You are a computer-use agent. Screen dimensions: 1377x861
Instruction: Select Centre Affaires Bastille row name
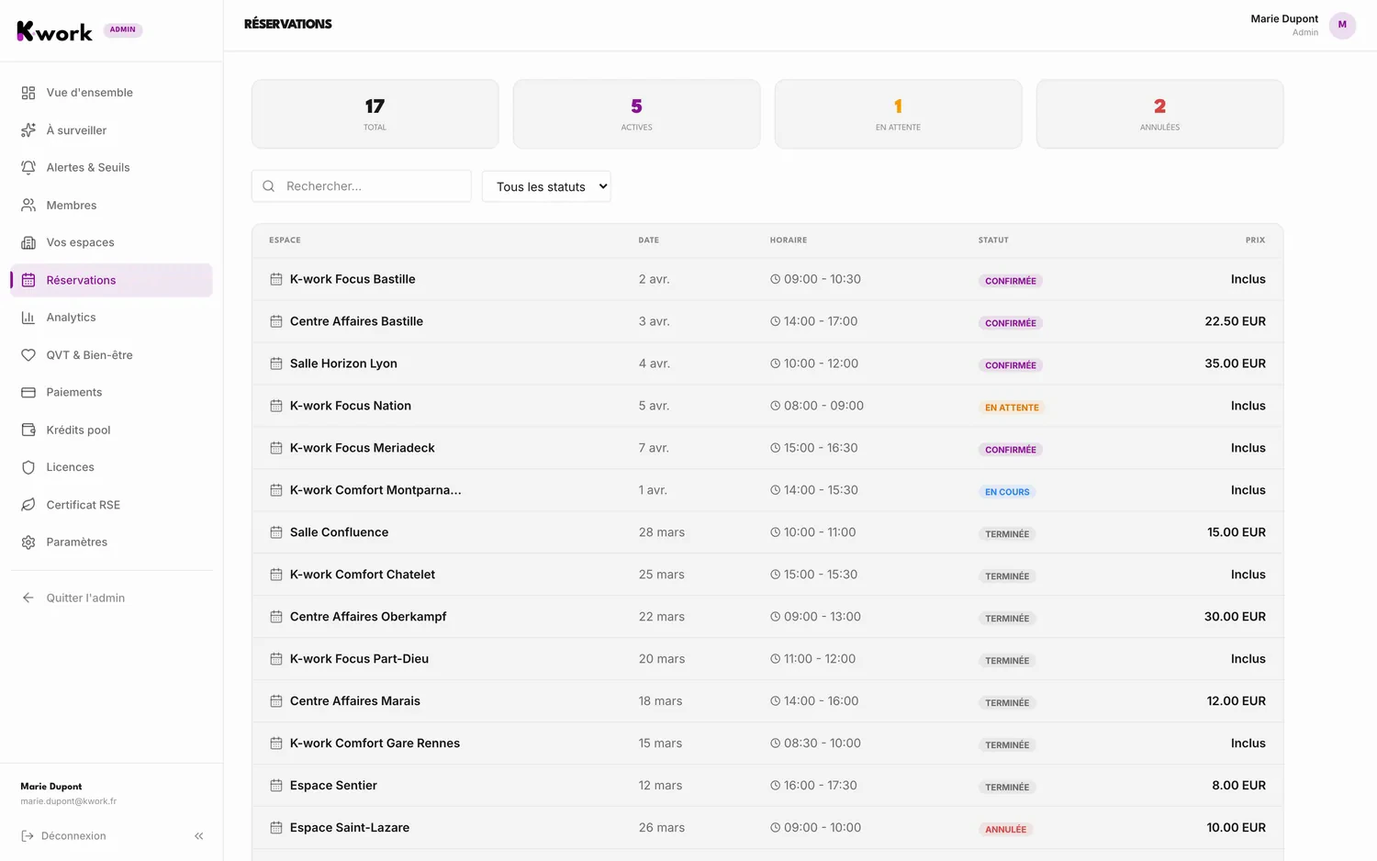356,321
